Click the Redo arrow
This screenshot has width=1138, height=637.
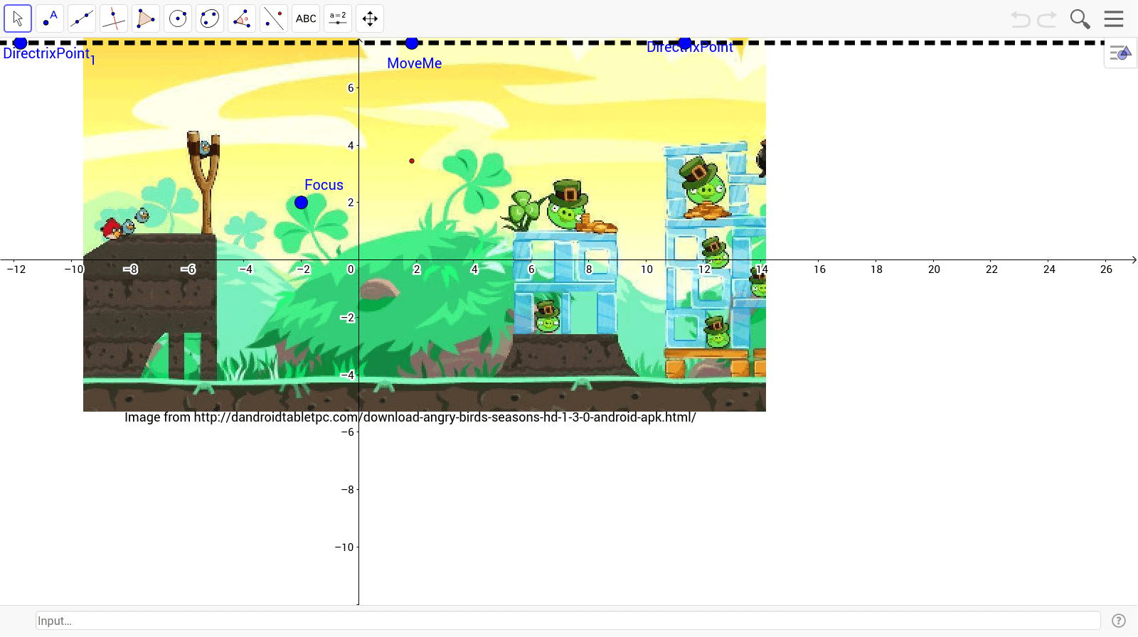tap(1047, 19)
